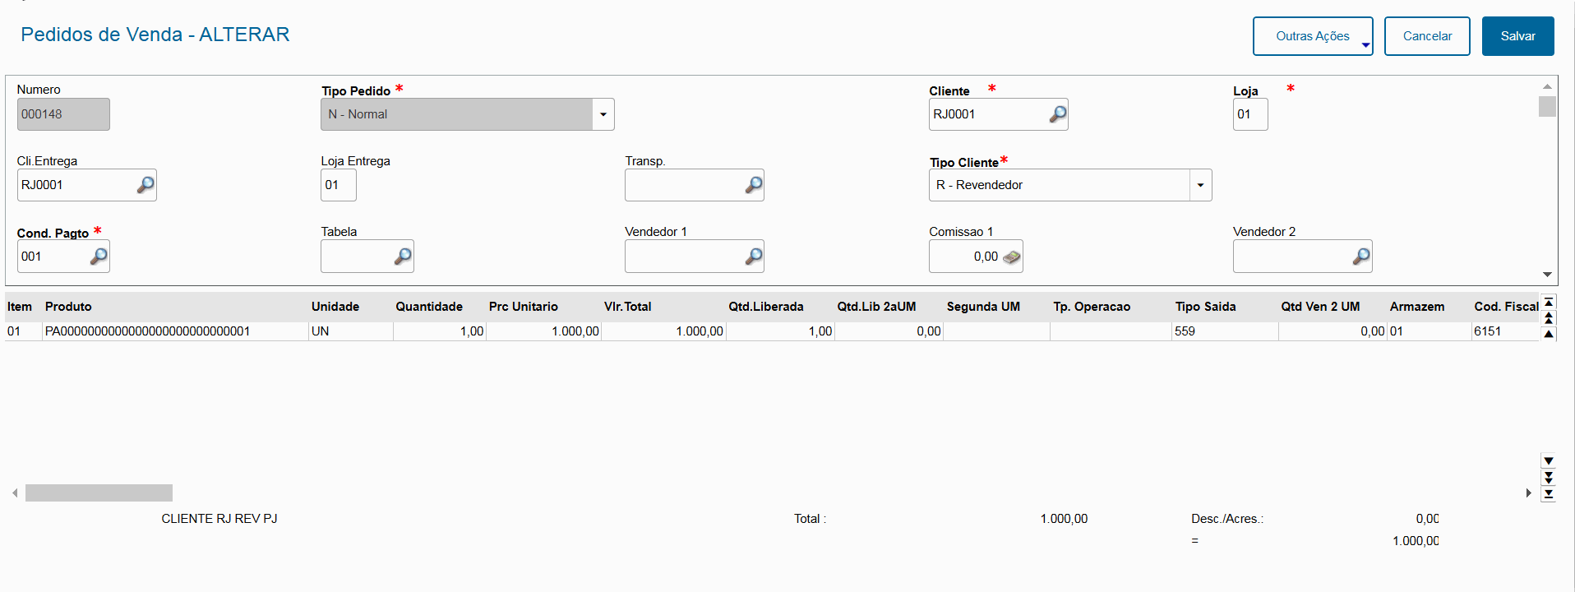This screenshot has height=592, width=1575.
Task: Click the Produto column header
Action: coord(68,307)
